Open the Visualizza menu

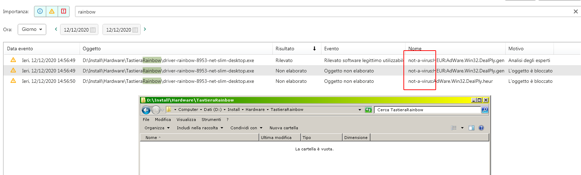click(186, 120)
